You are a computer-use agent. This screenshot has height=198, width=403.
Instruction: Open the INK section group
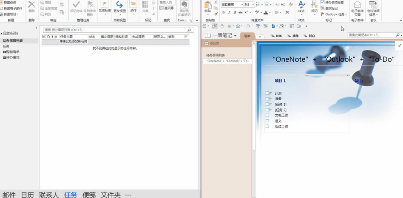(276, 36)
